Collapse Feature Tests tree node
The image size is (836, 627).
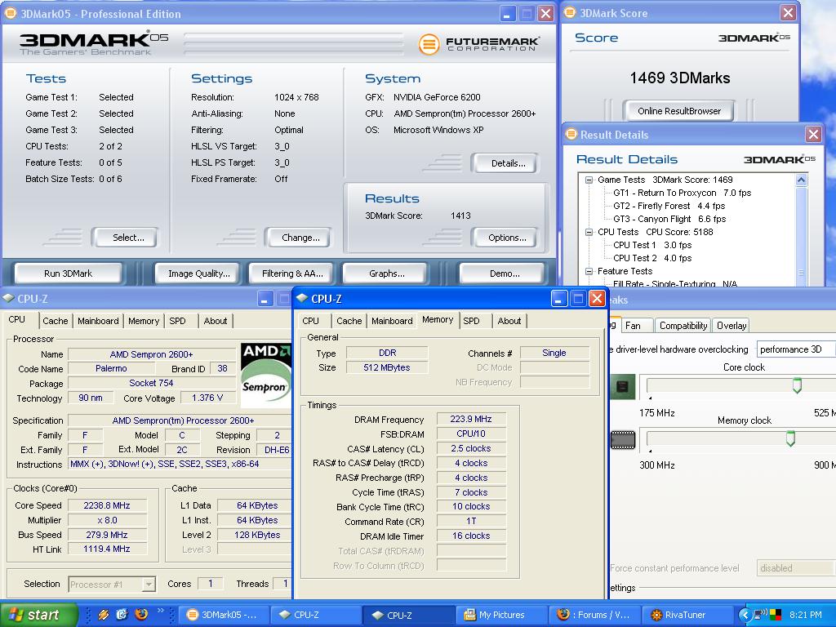click(589, 271)
